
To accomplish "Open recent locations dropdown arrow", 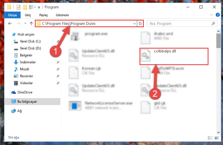I will [25, 23].
